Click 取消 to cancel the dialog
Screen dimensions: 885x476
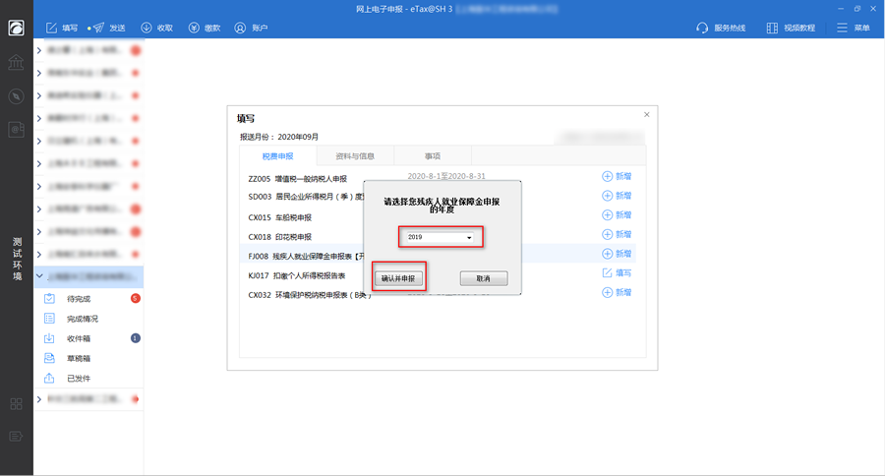(483, 278)
